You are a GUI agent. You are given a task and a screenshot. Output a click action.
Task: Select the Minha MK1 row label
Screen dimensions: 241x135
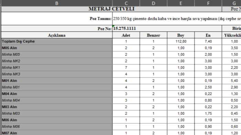pyautogui.click(x=57, y=67)
